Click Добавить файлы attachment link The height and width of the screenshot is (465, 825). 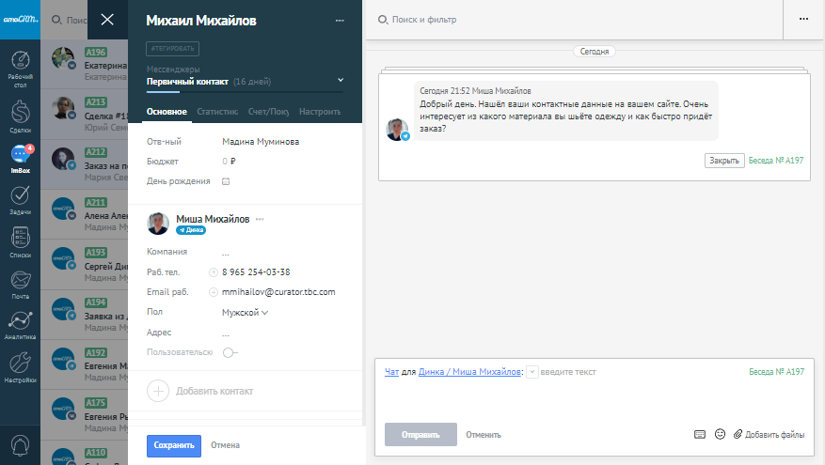click(768, 435)
